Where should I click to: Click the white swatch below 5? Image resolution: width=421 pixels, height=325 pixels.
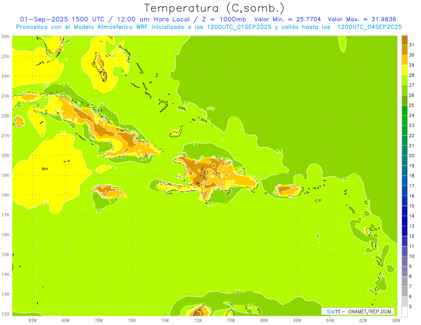pyautogui.click(x=405, y=312)
